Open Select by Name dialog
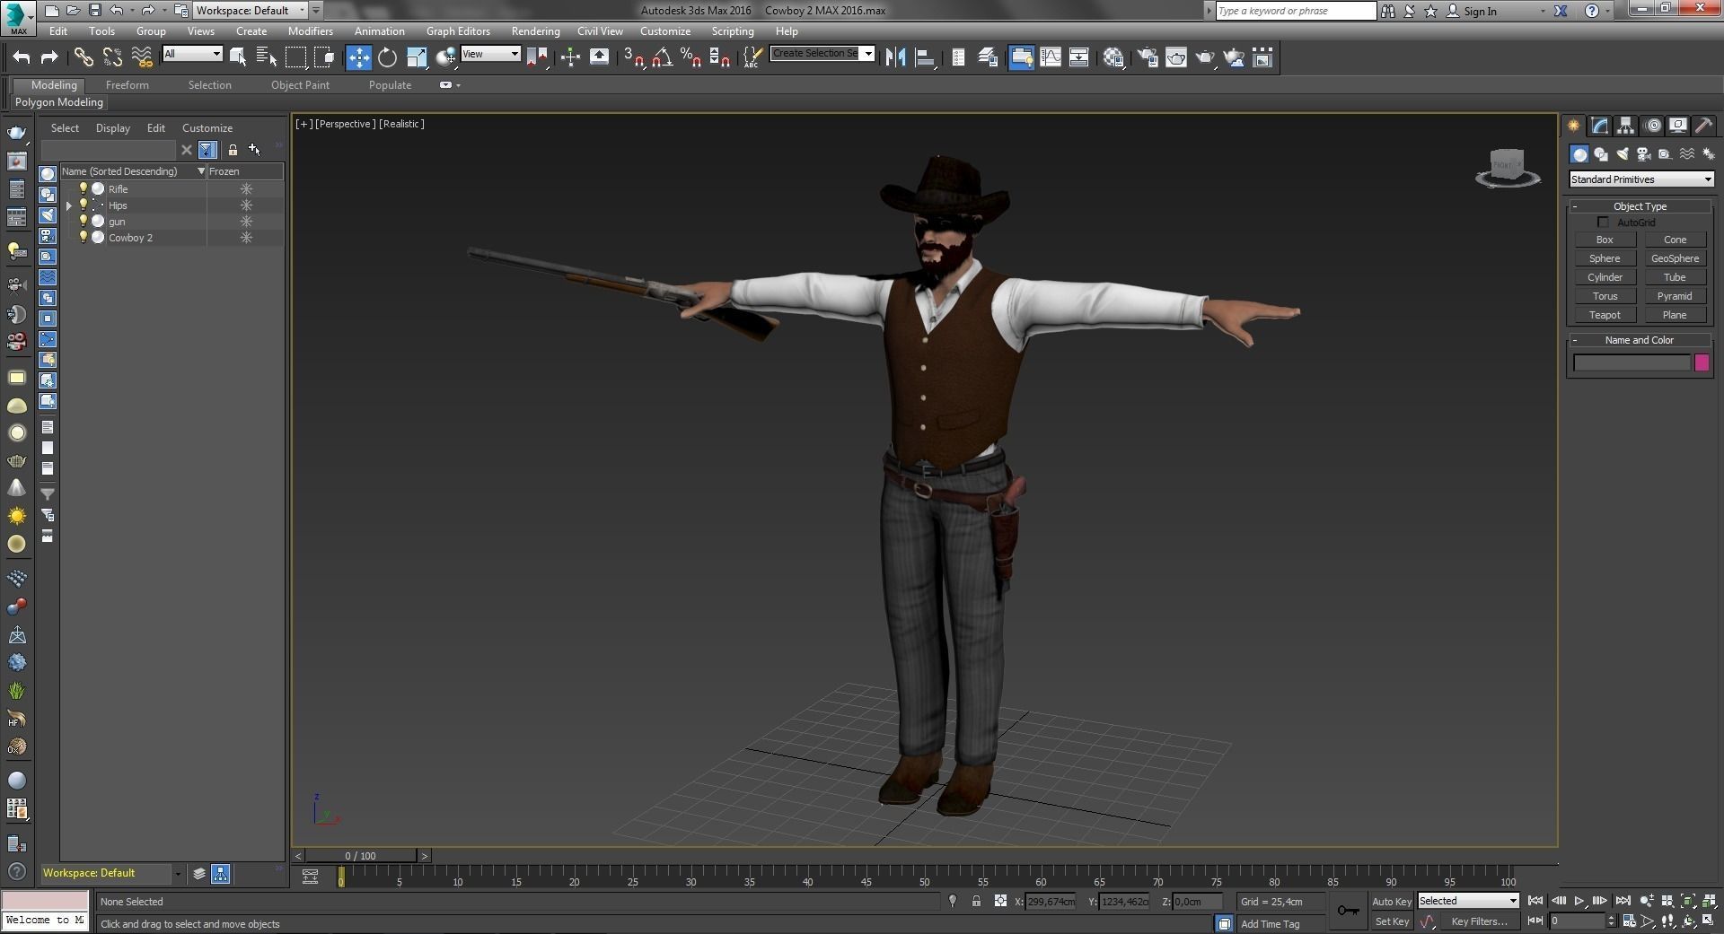The height and width of the screenshot is (934, 1724). click(x=267, y=57)
